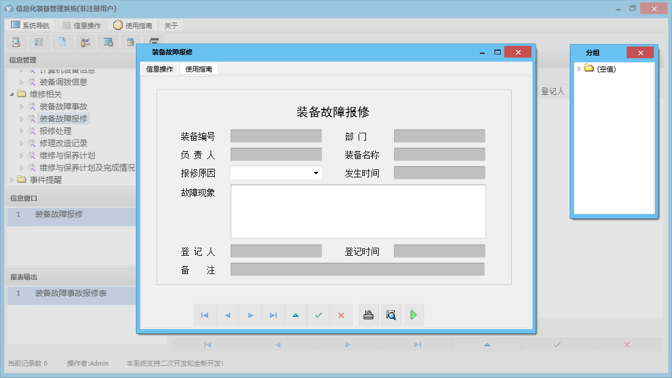Click inside the 故障现象 text area
Viewport: 672px width, 378px height.
tap(358, 211)
